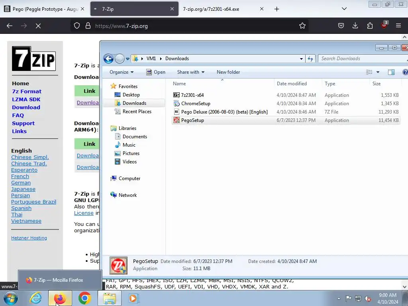The height and width of the screenshot is (306, 408).
Task: Open Explorer recent locations dropdown
Action: coord(127,59)
